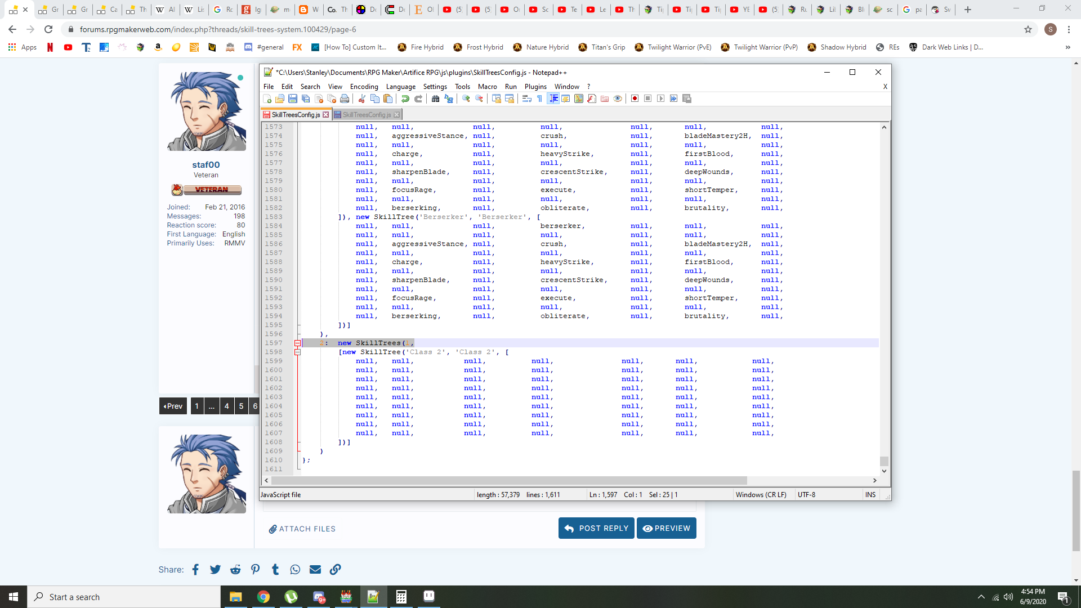Click the Replace toolbar icon
The width and height of the screenshot is (1081, 608).
pyautogui.click(x=449, y=99)
